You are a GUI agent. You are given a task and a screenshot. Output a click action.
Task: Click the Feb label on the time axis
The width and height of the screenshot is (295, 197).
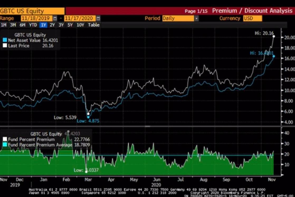pyautogui.click(x=66, y=180)
